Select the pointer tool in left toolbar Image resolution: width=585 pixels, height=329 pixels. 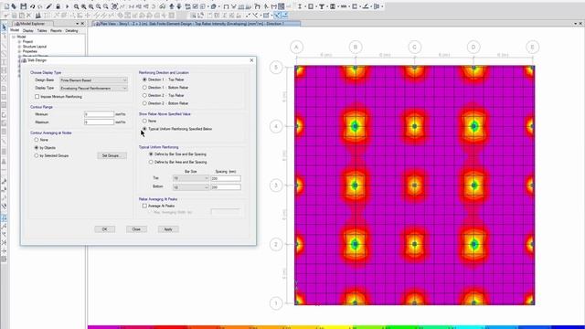(4, 27)
